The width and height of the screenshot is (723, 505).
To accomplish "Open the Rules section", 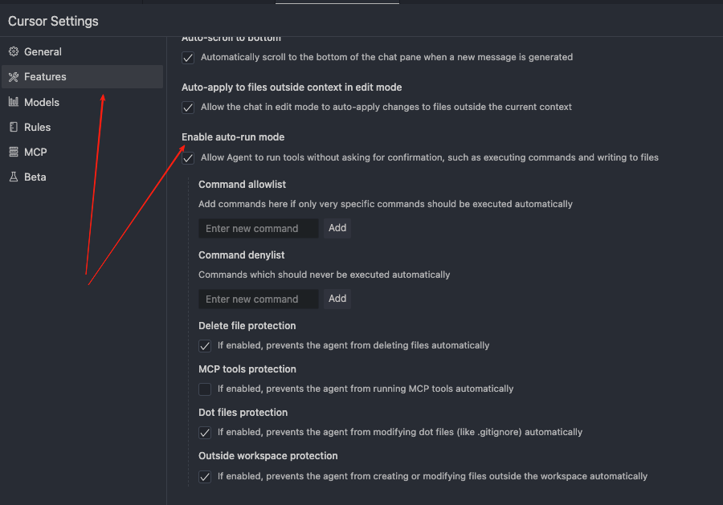I will (x=82, y=127).
